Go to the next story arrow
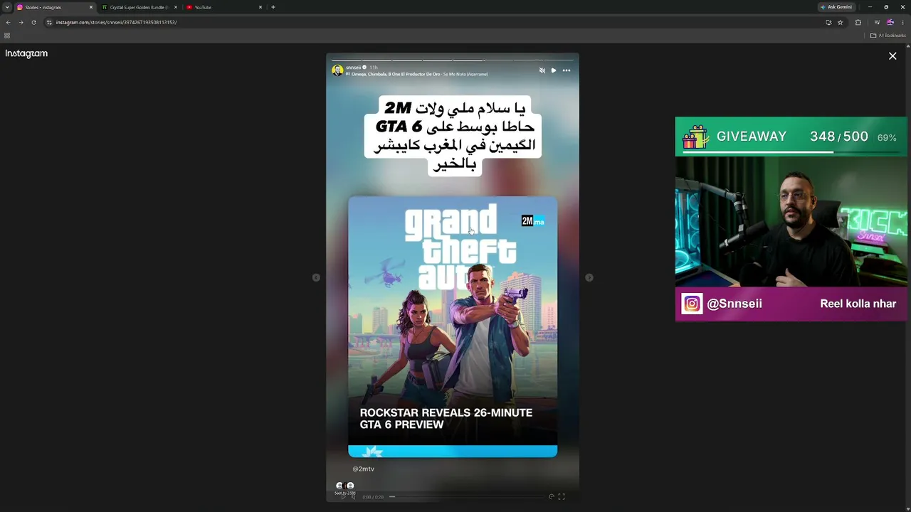Image resolution: width=911 pixels, height=512 pixels. tap(589, 277)
